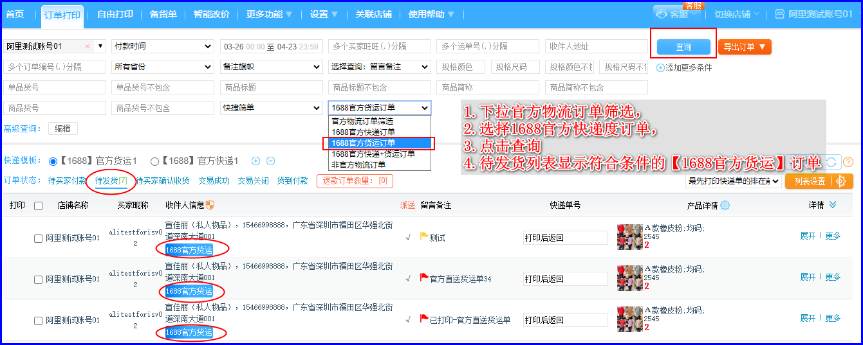Check the order row 已打印-官方直送货运单

[x=38, y=321]
